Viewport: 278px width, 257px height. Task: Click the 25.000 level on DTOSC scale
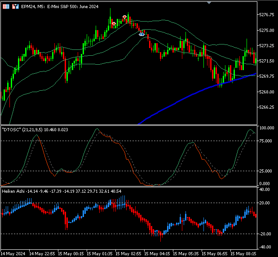(265, 171)
